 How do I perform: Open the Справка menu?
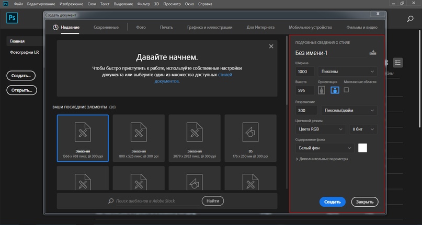pos(205,4)
